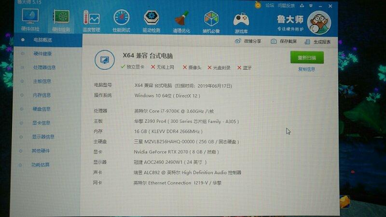
Task: Select 主板信息 in the sidebar
Action: pyautogui.click(x=42, y=81)
